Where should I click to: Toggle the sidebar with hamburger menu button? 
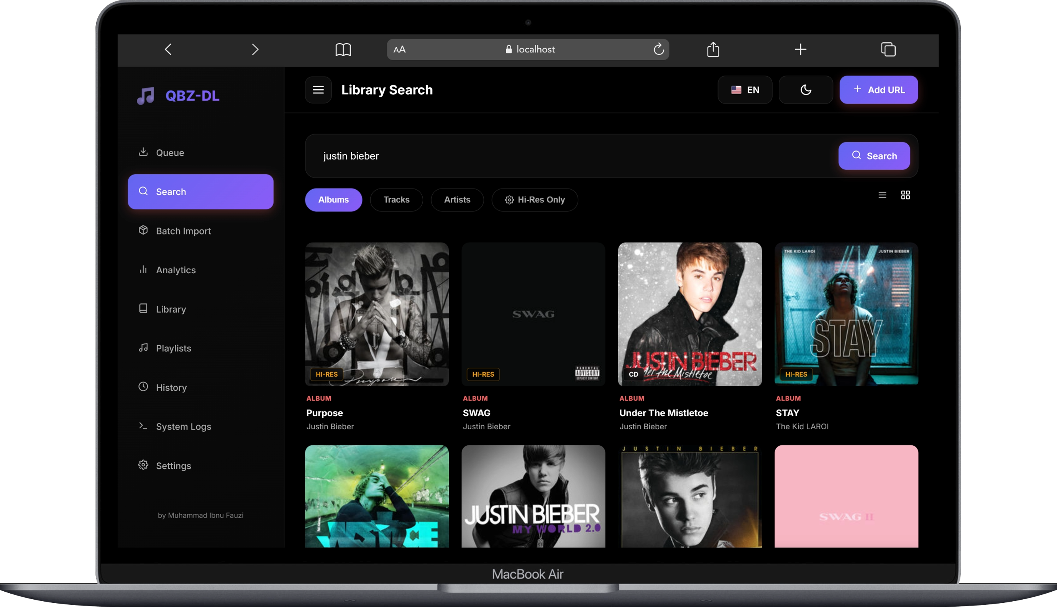pos(318,90)
